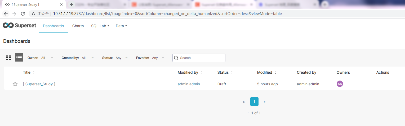
Task: Click the admin admin modified-by link
Action: click(x=189, y=84)
